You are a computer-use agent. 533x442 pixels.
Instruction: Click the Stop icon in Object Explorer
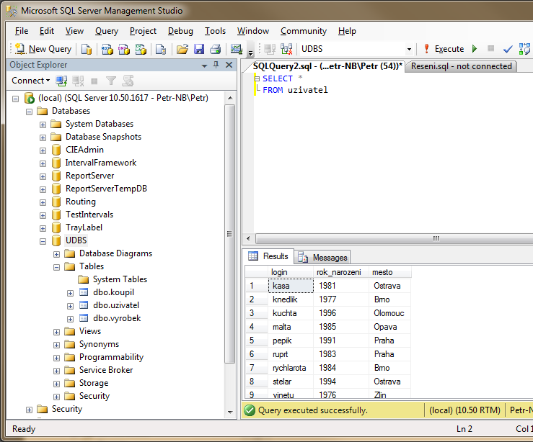94,81
